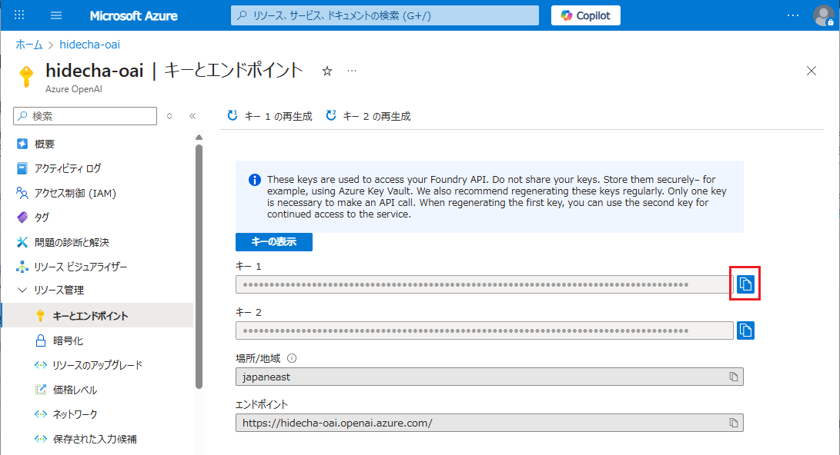This screenshot has width=840, height=455.
Task: Click キー 2 の再生成
Action: pos(368,116)
